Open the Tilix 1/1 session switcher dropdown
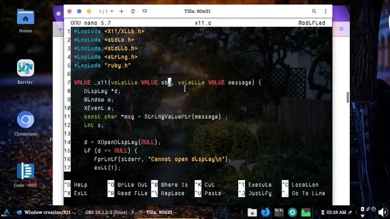390x219 pixels. 106,12
